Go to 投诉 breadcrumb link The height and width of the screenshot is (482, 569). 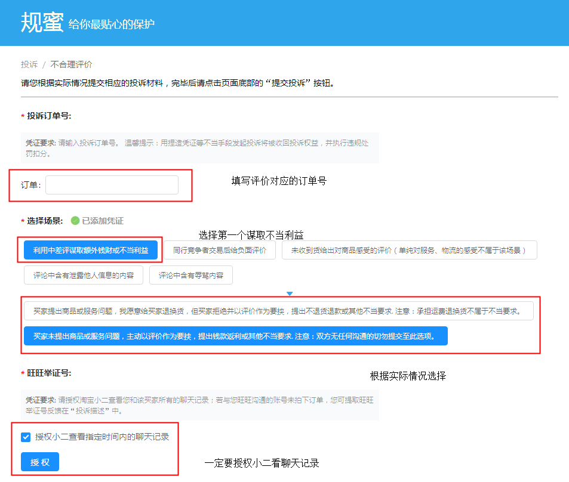coord(29,64)
